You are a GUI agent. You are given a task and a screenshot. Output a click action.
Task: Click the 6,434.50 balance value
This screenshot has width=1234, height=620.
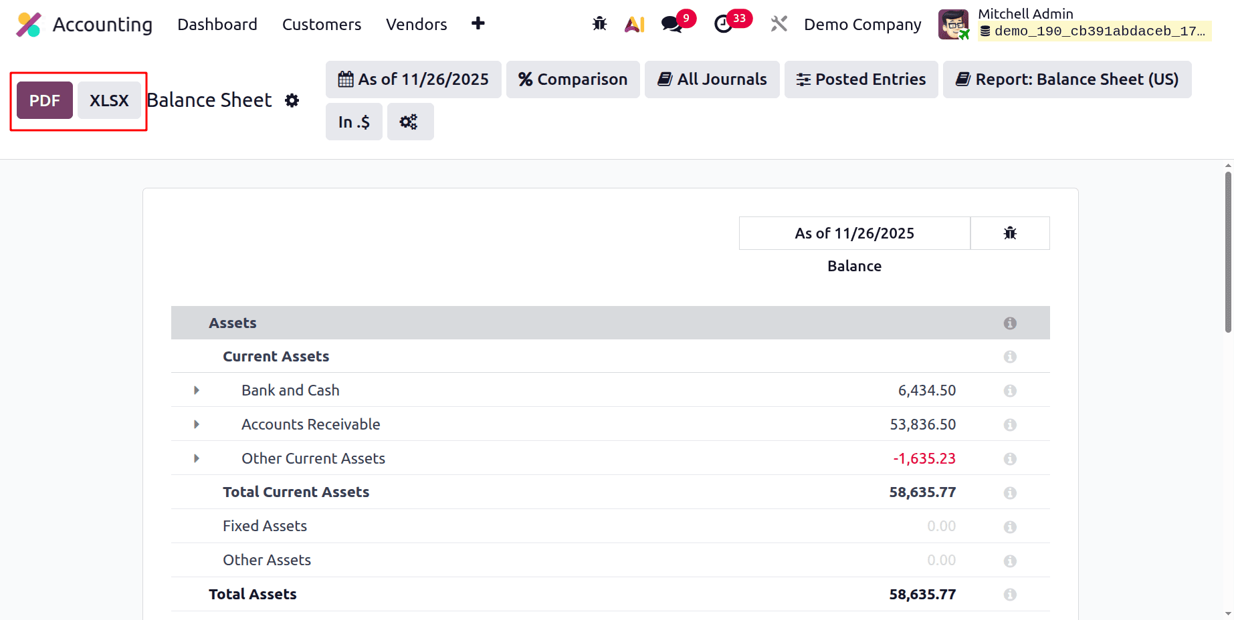click(x=927, y=390)
